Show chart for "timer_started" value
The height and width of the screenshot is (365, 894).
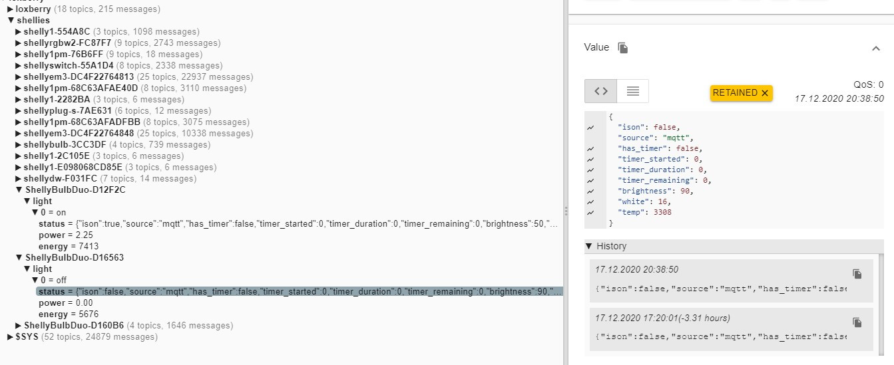click(x=590, y=159)
